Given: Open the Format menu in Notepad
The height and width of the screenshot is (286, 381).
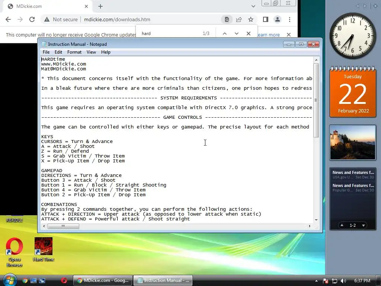Looking at the screenshot, I should pyautogui.click(x=74, y=52).
